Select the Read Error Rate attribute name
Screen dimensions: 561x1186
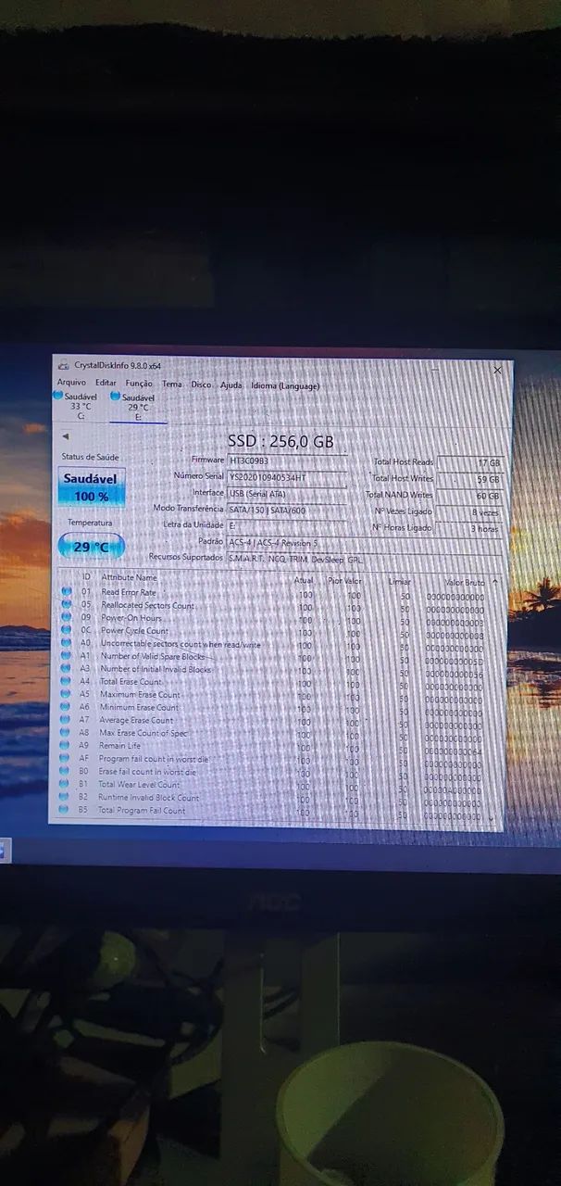point(129,592)
